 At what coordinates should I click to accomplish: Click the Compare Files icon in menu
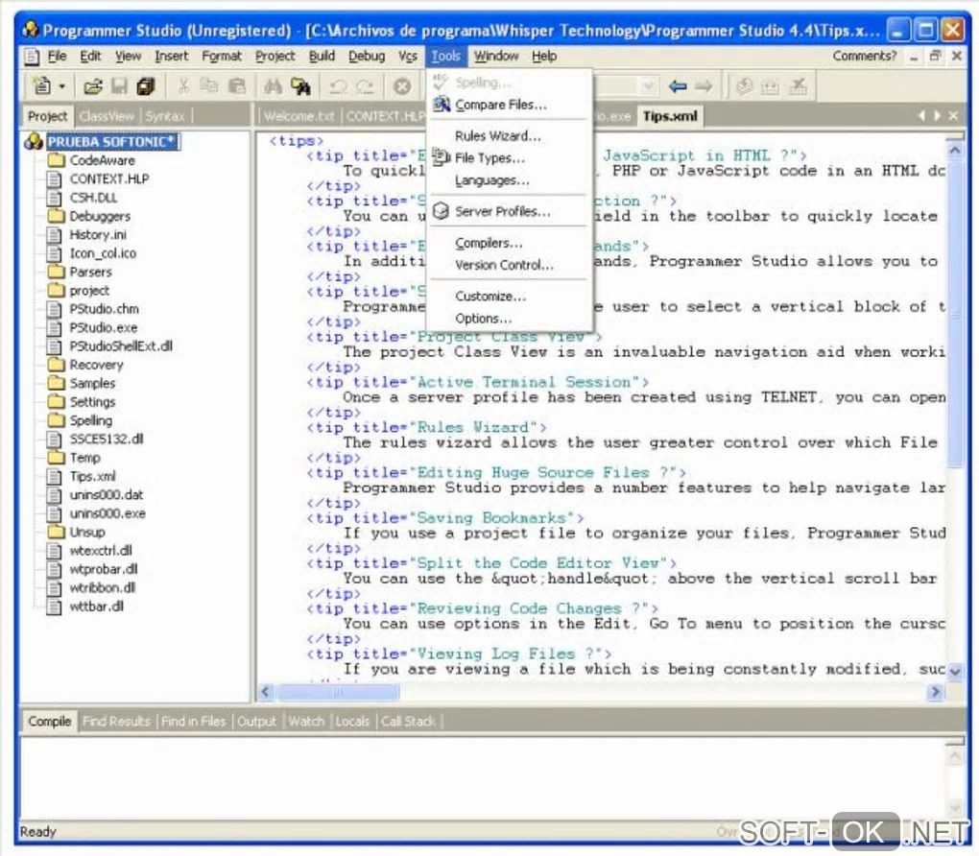click(x=441, y=105)
